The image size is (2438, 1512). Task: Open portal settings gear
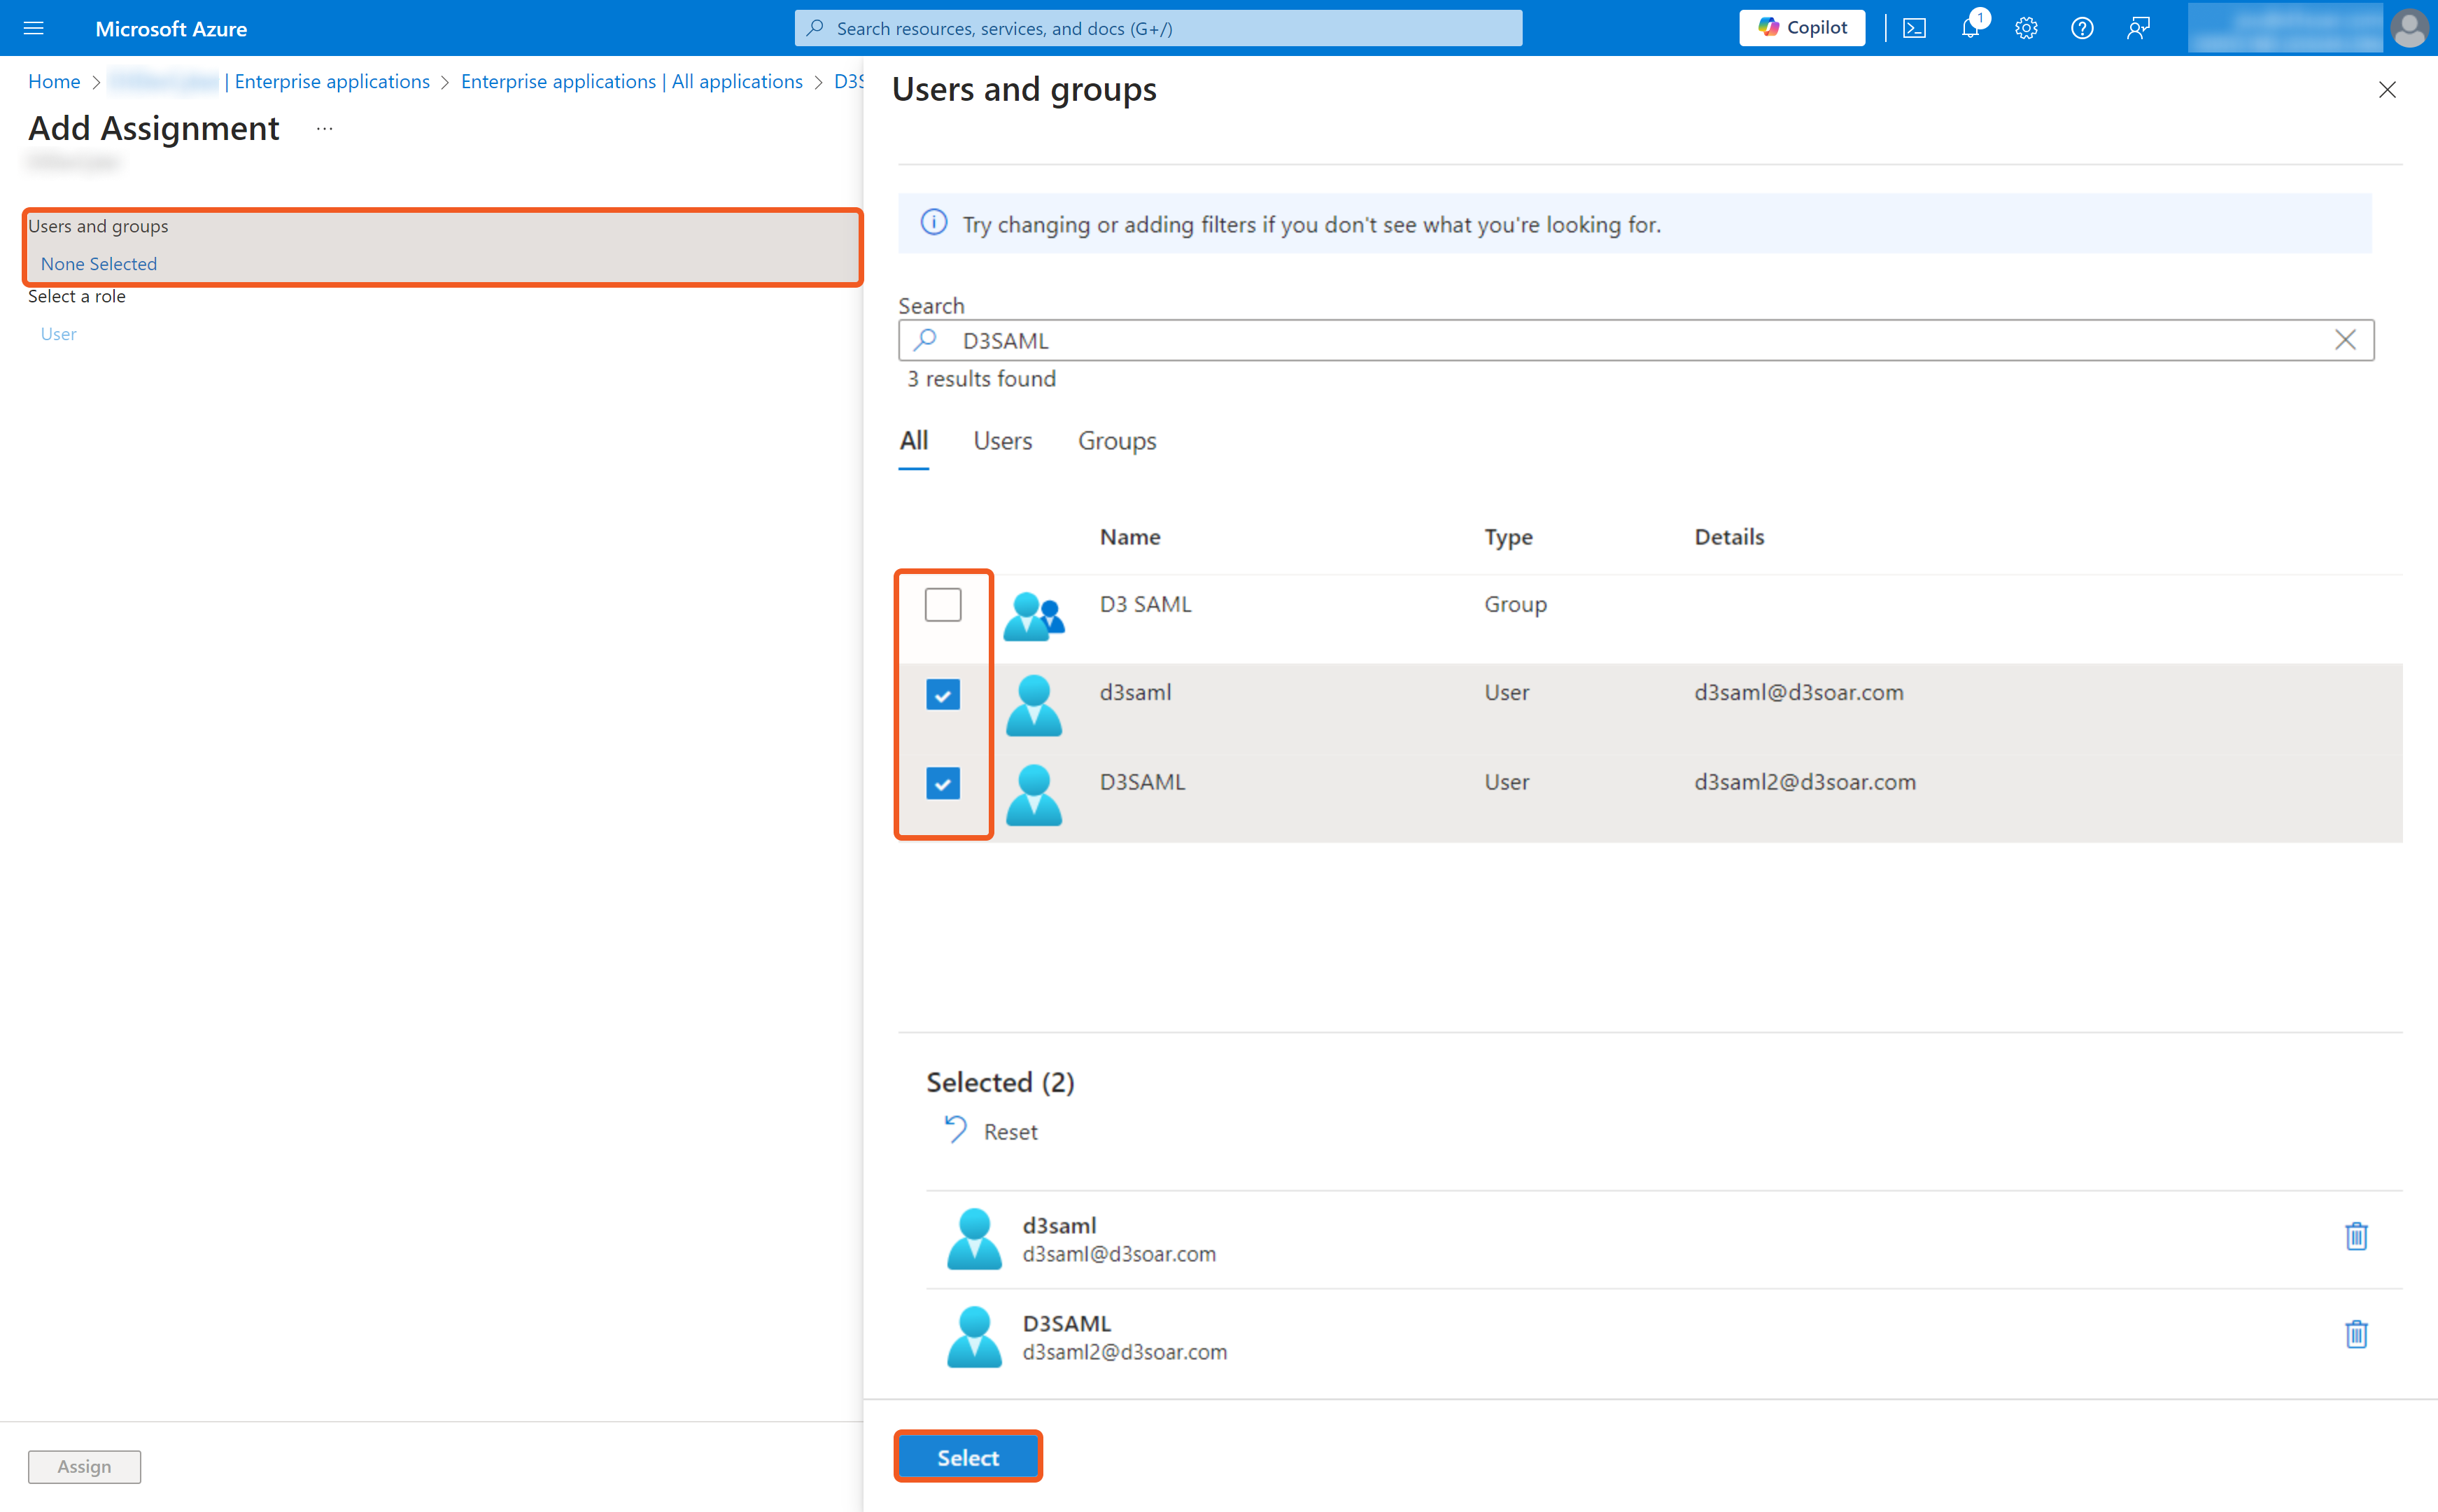pos(2026,28)
